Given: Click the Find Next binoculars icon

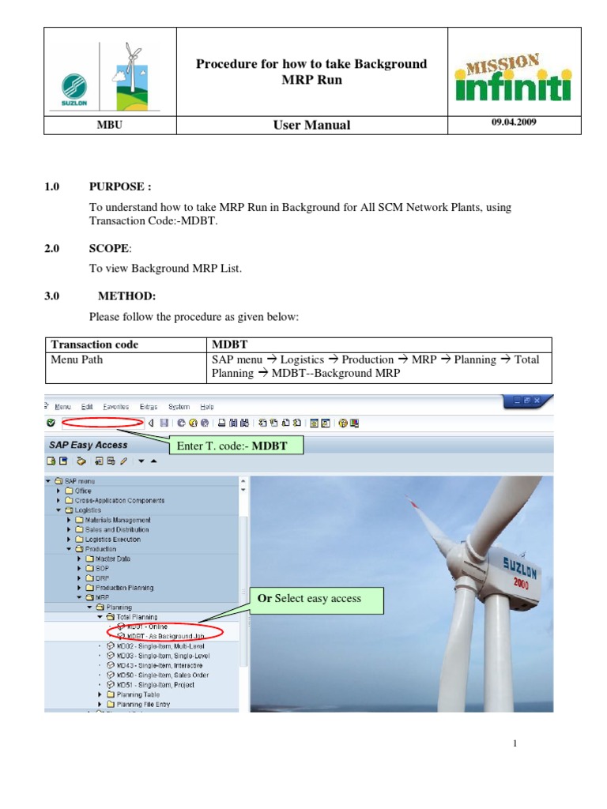Looking at the screenshot, I should tap(245, 423).
